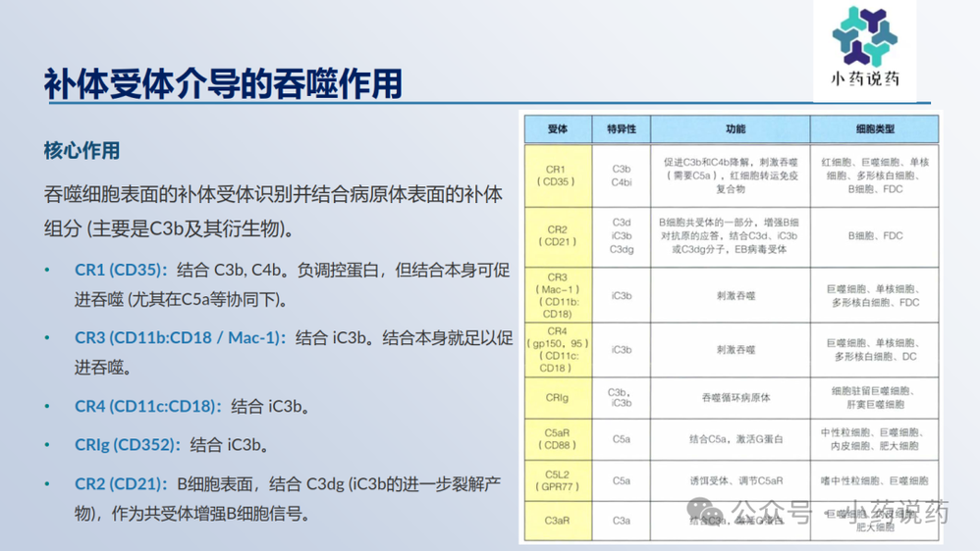Viewport: 980px width, 551px height.
Task: Click C3b, iC3b in the CRIg row
Action: (x=622, y=397)
